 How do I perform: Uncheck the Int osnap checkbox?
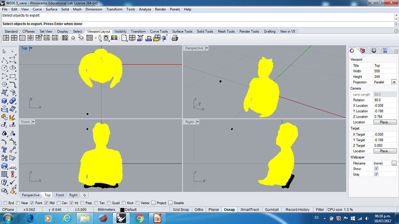(72, 203)
